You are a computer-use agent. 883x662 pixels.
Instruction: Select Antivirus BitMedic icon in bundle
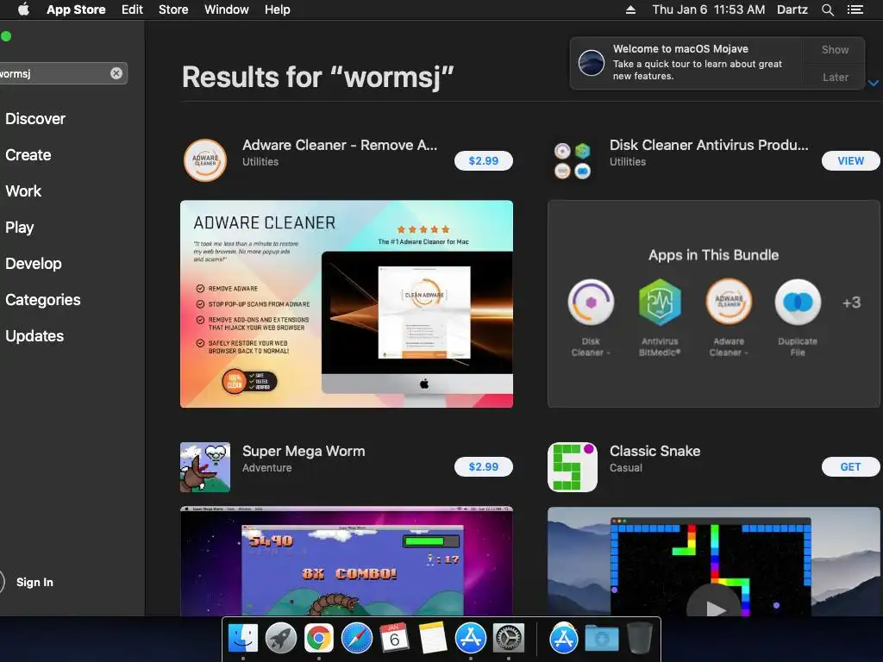click(660, 303)
